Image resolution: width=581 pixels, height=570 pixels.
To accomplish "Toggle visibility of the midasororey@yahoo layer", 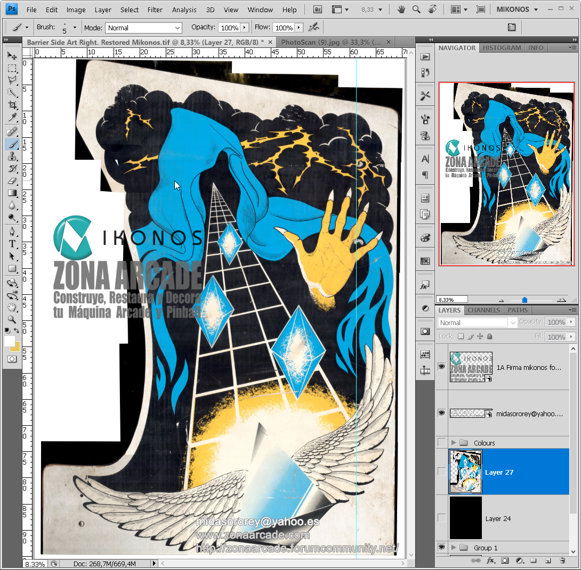I will (440, 413).
